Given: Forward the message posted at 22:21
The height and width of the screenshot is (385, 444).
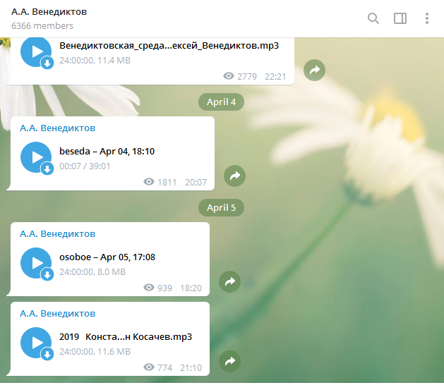Looking at the screenshot, I should point(314,70).
